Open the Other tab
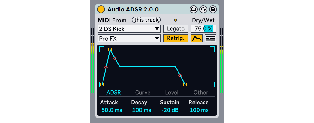This screenshot has height=123, width=314. coord(201,93)
